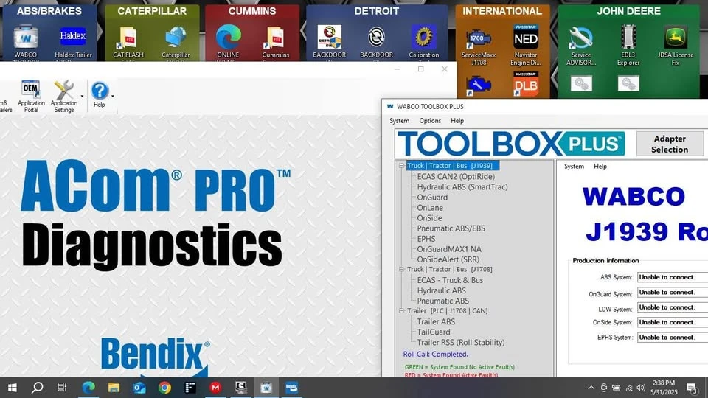Open the notifications action center icon
The height and width of the screenshot is (398, 708).
point(692,388)
